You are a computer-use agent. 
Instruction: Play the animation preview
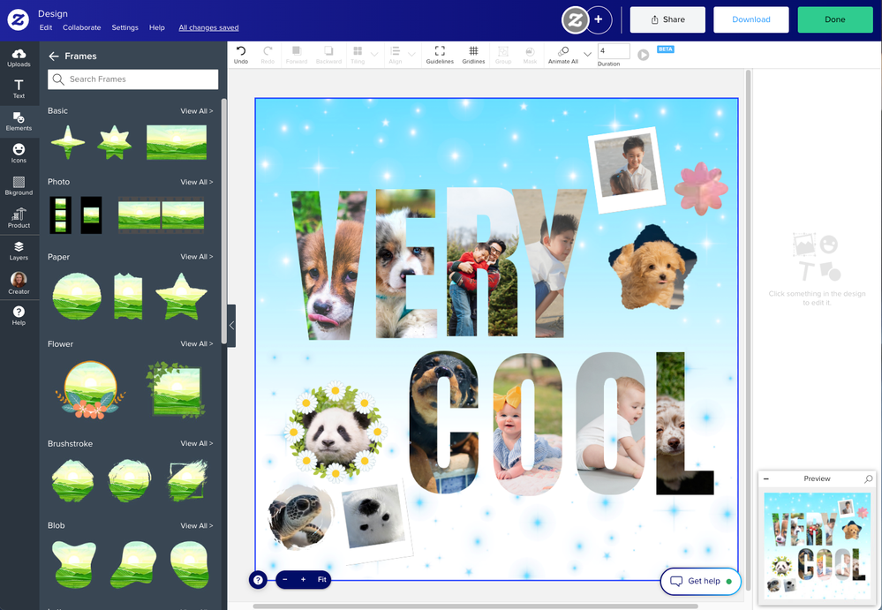coord(643,55)
